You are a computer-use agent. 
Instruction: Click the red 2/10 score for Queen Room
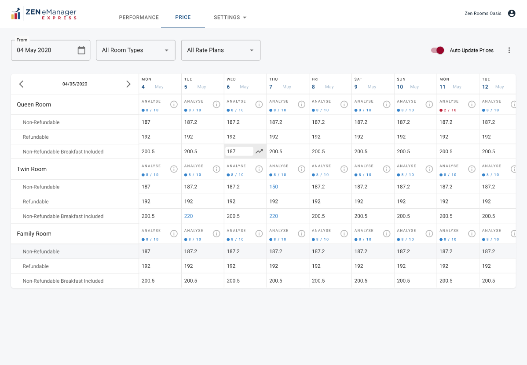(449, 110)
